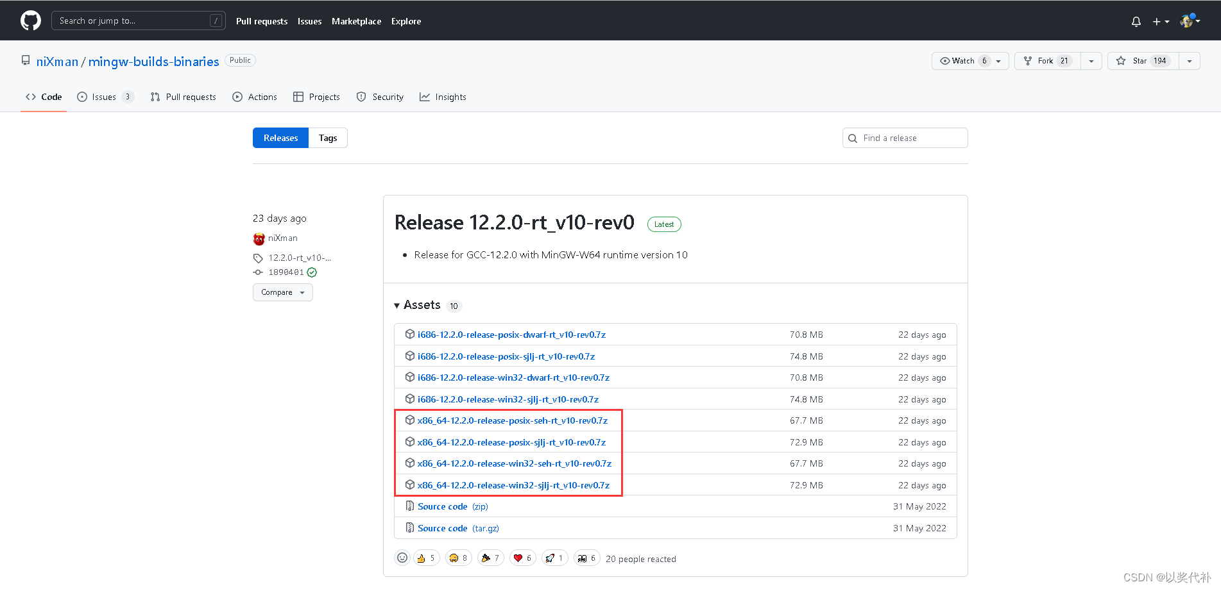
Task: Open niXman author profile beside avatar
Action: [283, 238]
